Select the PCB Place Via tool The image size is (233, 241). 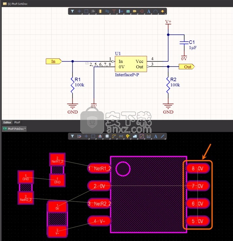pos(128,136)
